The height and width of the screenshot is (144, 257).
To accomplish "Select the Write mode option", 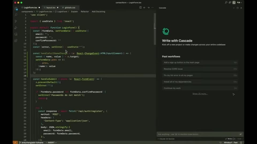I will click(x=230, y=139).
